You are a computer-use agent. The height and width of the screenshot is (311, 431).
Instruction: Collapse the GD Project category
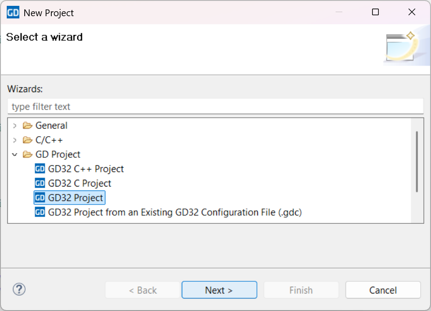point(15,155)
